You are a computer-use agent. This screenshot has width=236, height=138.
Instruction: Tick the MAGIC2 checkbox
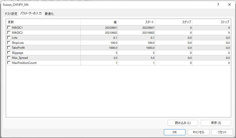(x=9, y=32)
